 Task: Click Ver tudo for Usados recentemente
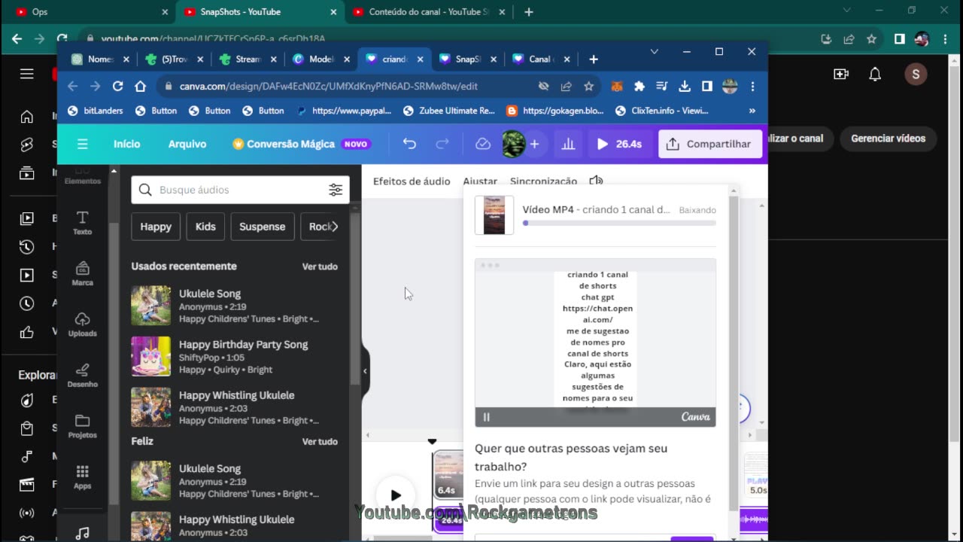(x=320, y=266)
